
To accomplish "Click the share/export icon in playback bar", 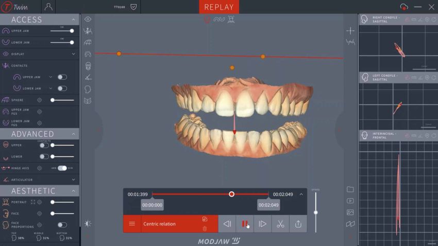I will pos(298,224).
